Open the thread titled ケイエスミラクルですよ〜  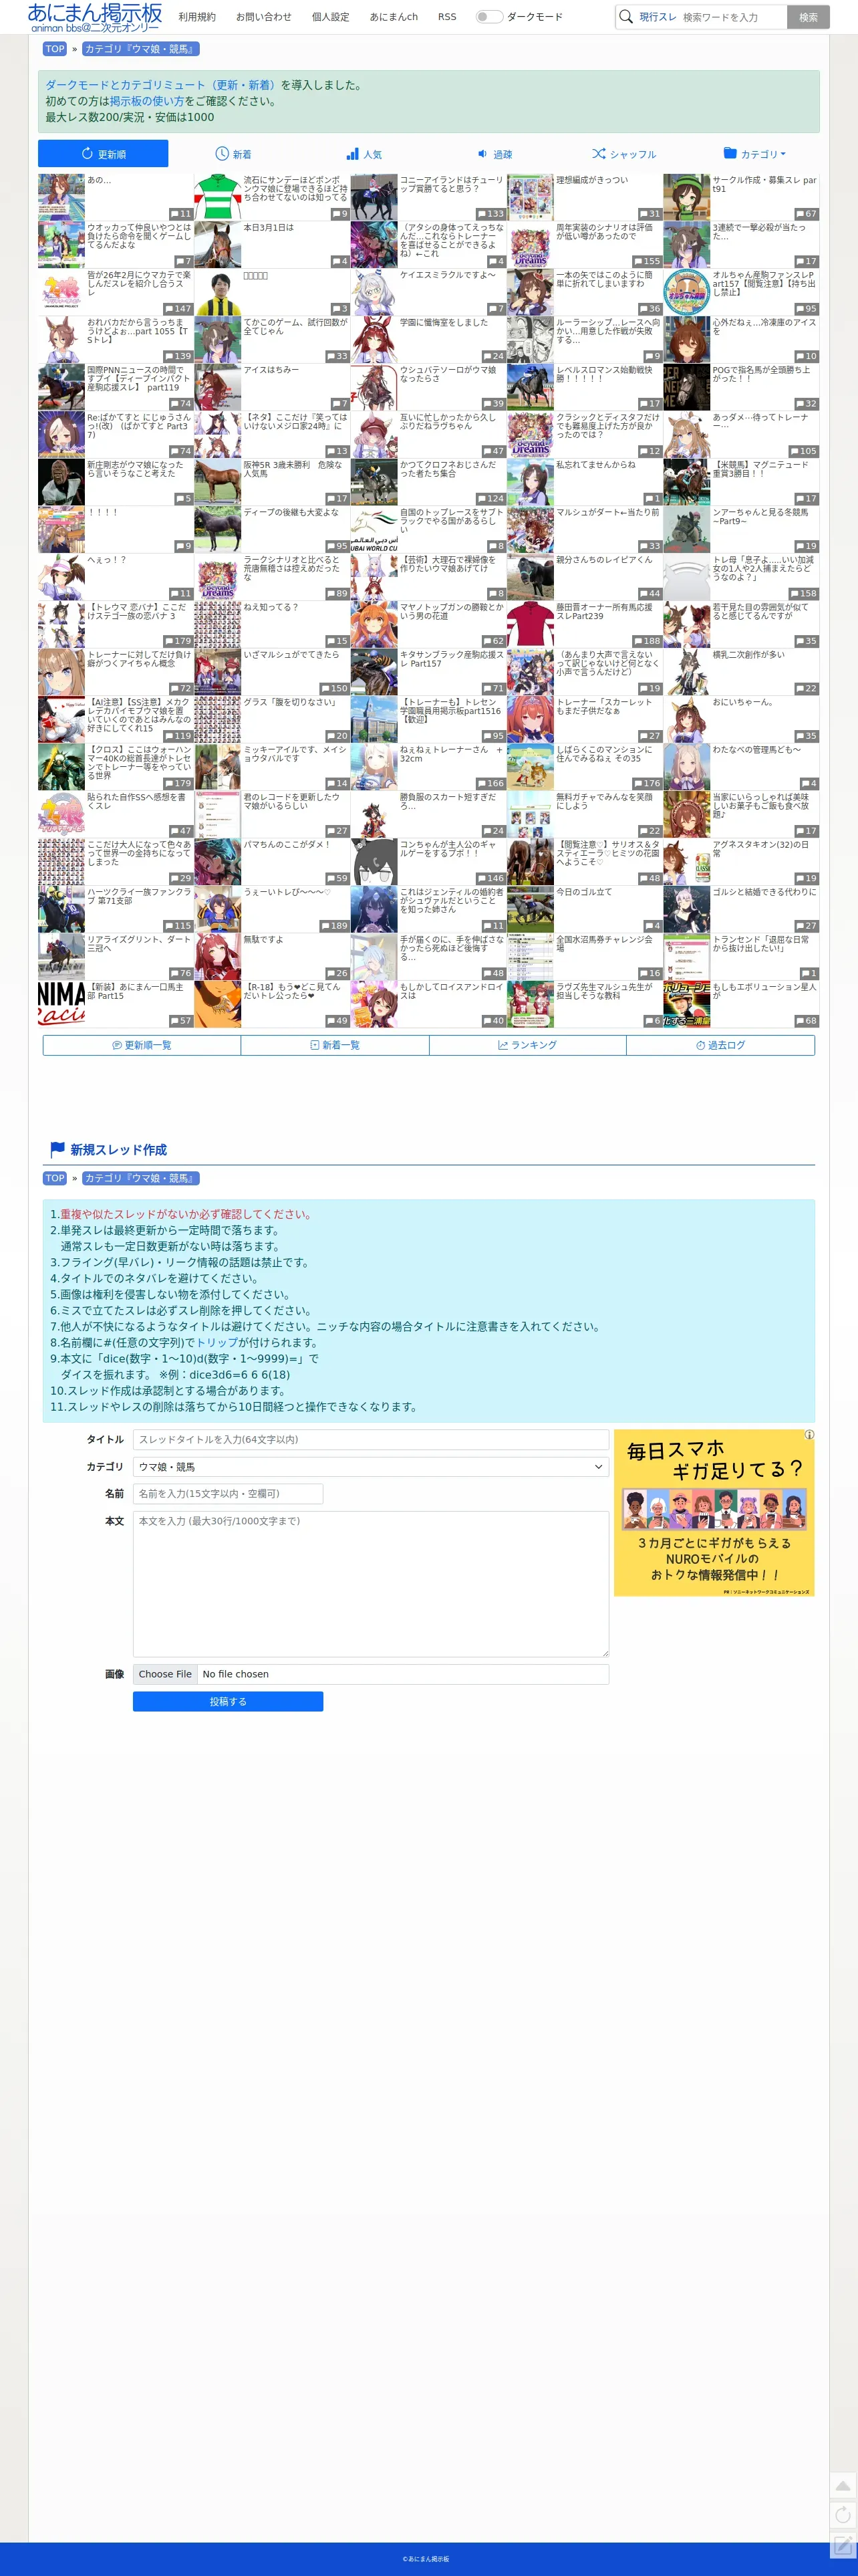tap(448, 275)
